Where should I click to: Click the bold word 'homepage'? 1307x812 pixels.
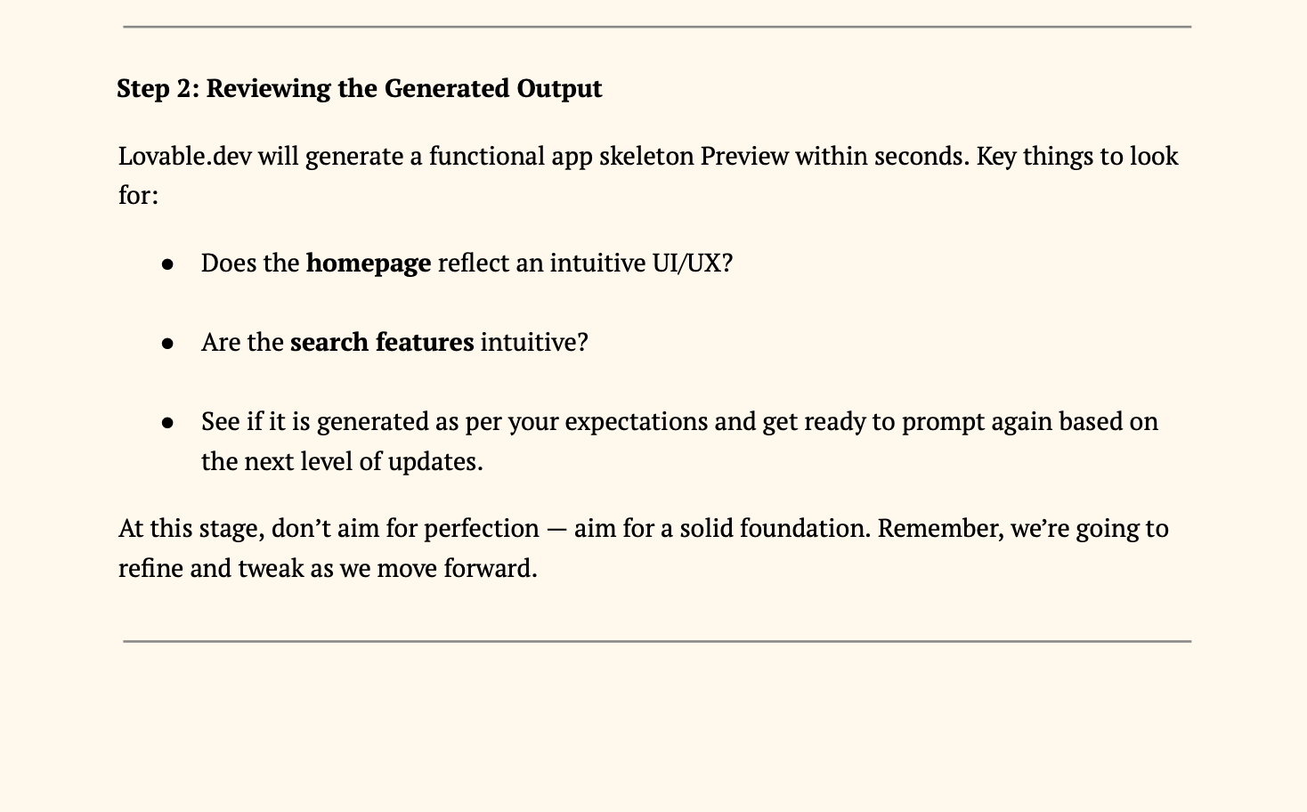click(369, 264)
